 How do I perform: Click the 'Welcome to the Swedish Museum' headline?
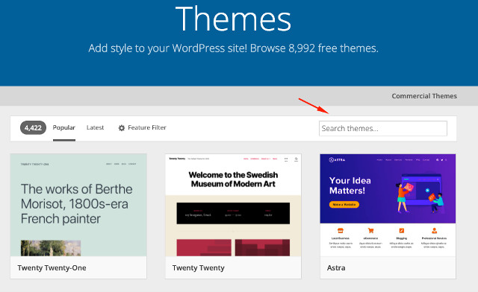coord(233,180)
